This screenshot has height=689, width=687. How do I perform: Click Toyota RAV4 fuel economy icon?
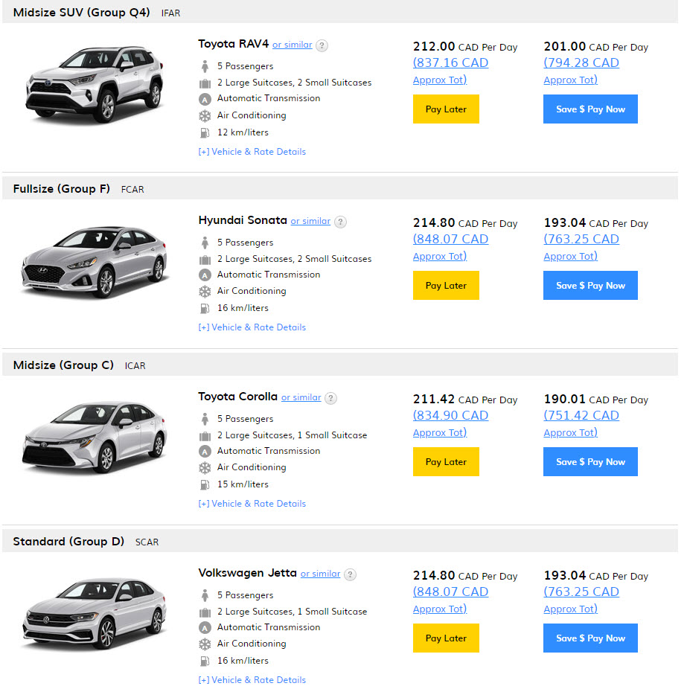(x=205, y=132)
